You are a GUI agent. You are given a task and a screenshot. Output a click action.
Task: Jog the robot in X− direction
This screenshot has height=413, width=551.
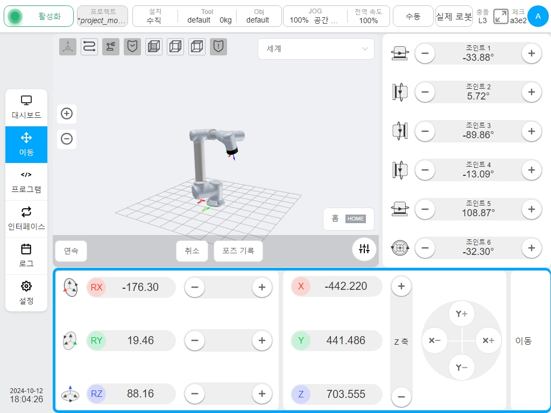pyautogui.click(x=435, y=340)
